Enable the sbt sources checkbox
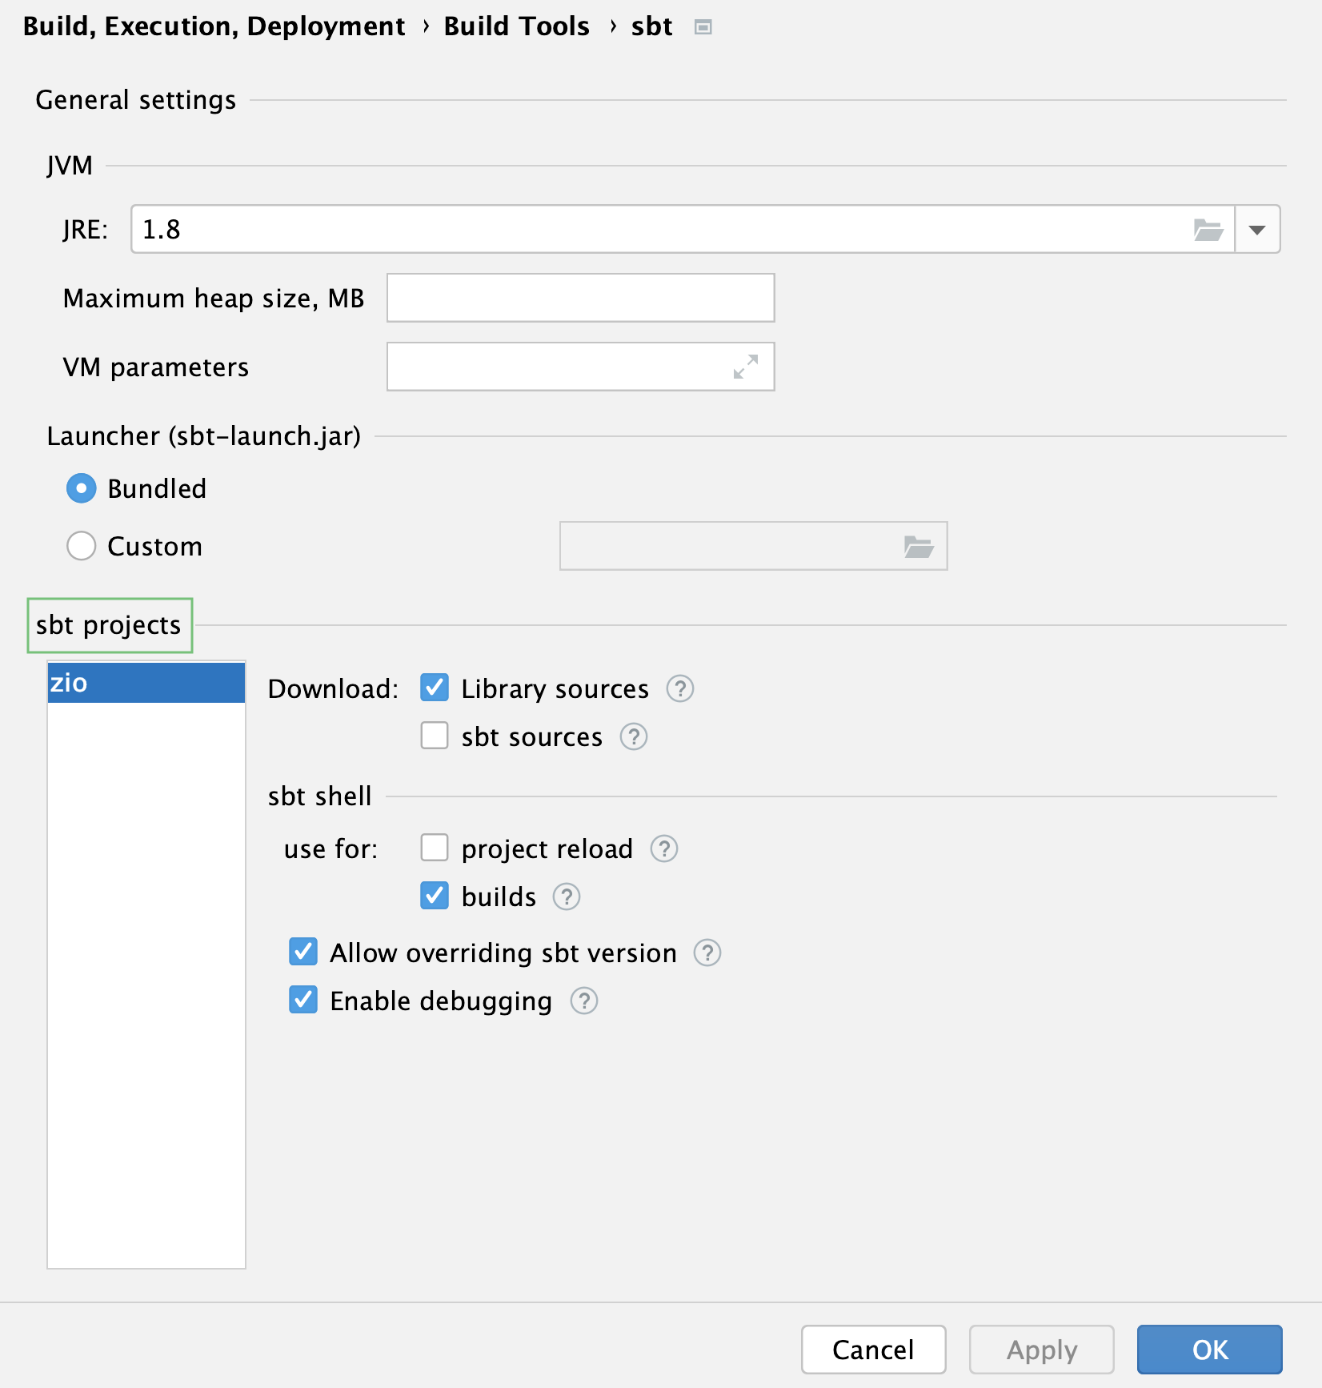This screenshot has width=1322, height=1388. [x=434, y=736]
